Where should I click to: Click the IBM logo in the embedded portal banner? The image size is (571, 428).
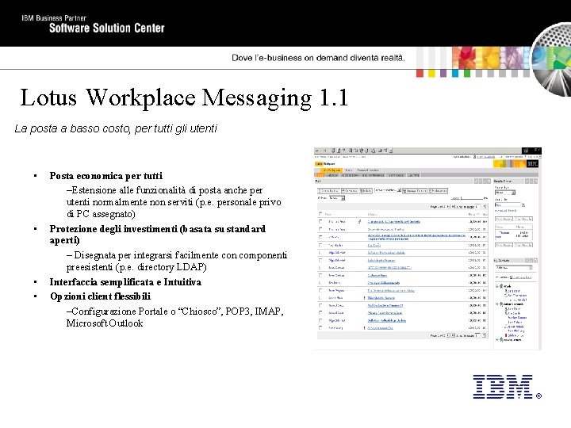[532, 164]
